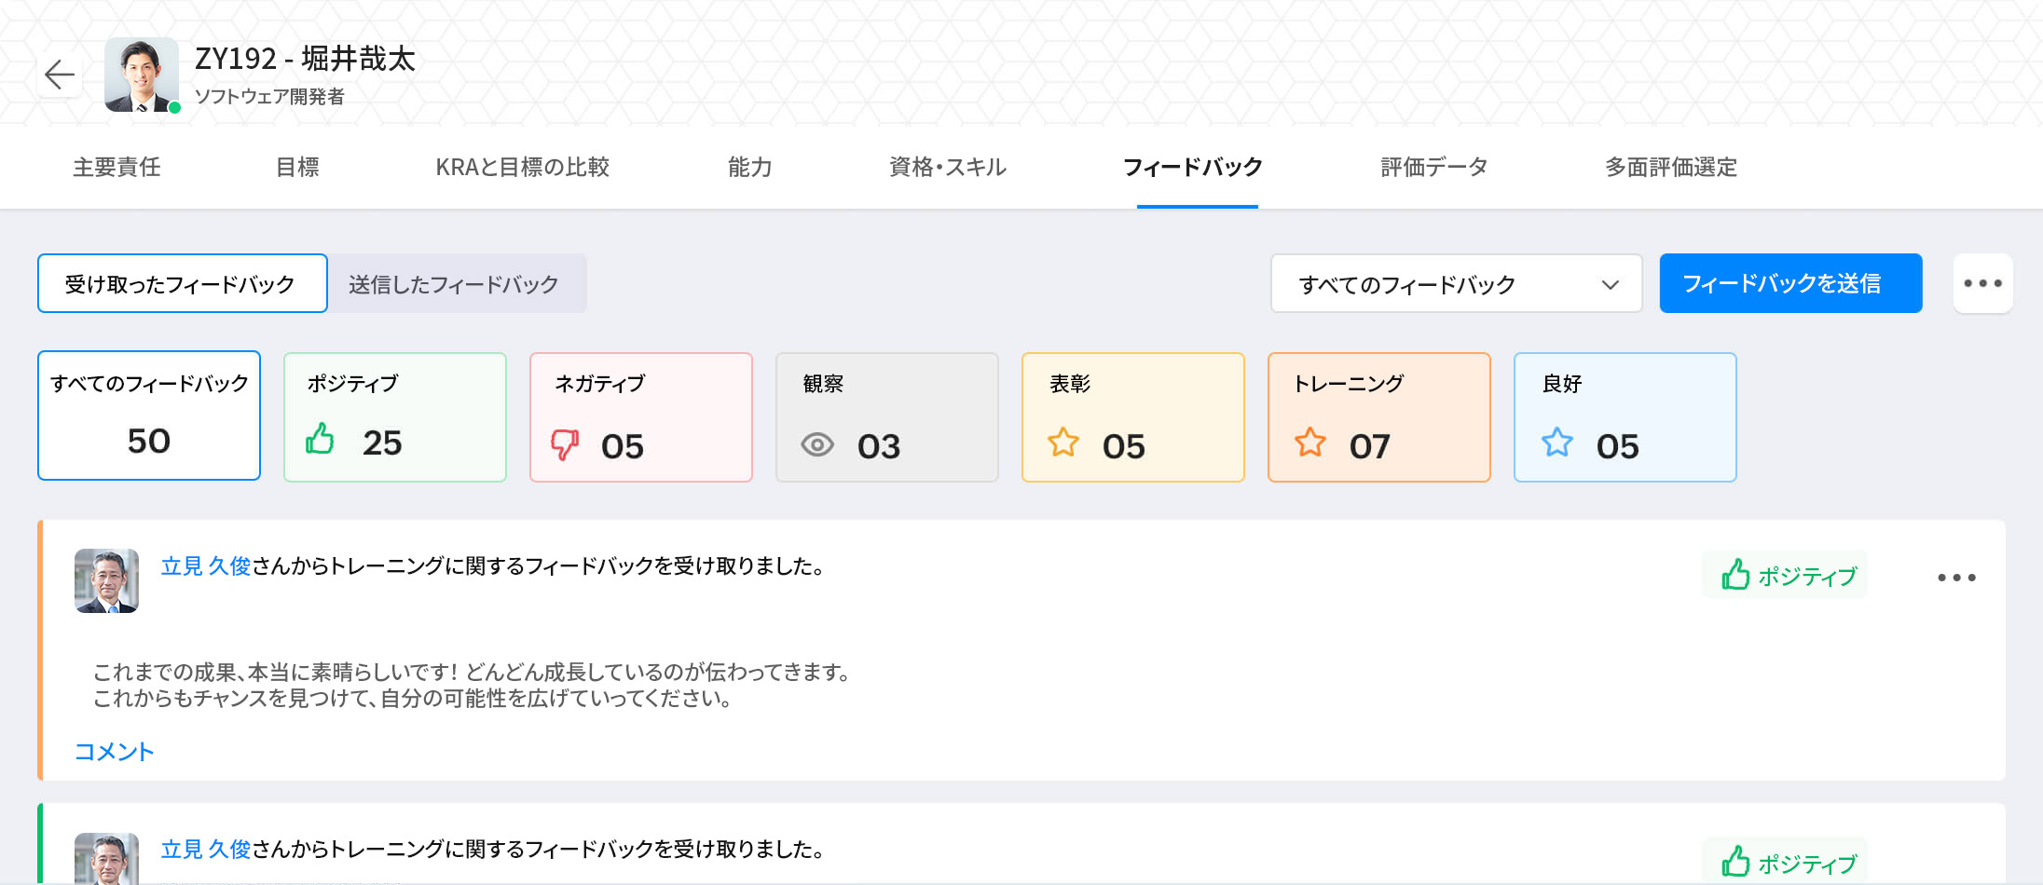Click the blue star icon in 良好 card
Image resolution: width=2043 pixels, height=885 pixels.
point(1556,444)
